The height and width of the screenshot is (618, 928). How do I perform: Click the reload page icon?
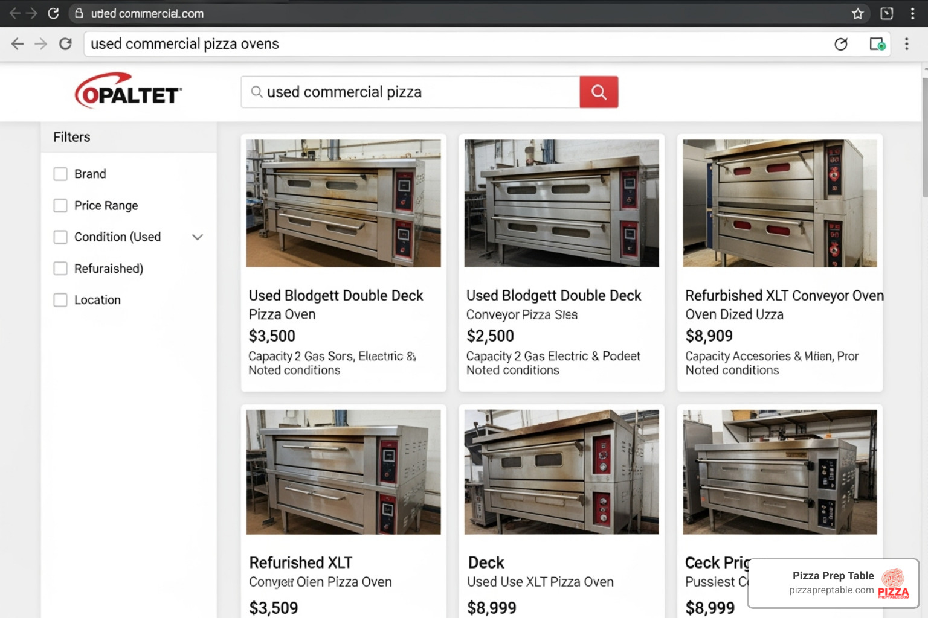[65, 43]
